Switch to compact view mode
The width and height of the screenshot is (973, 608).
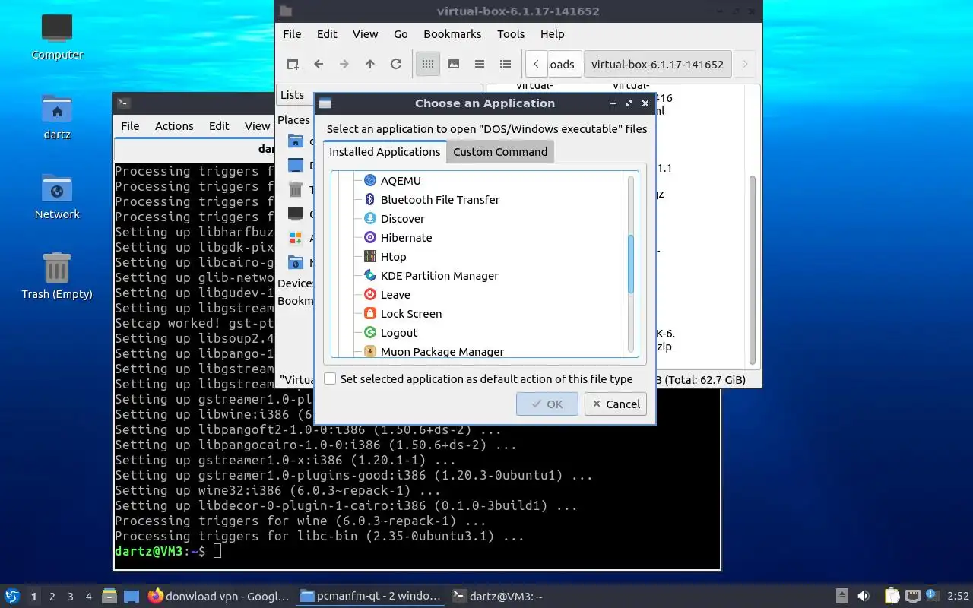coord(480,64)
